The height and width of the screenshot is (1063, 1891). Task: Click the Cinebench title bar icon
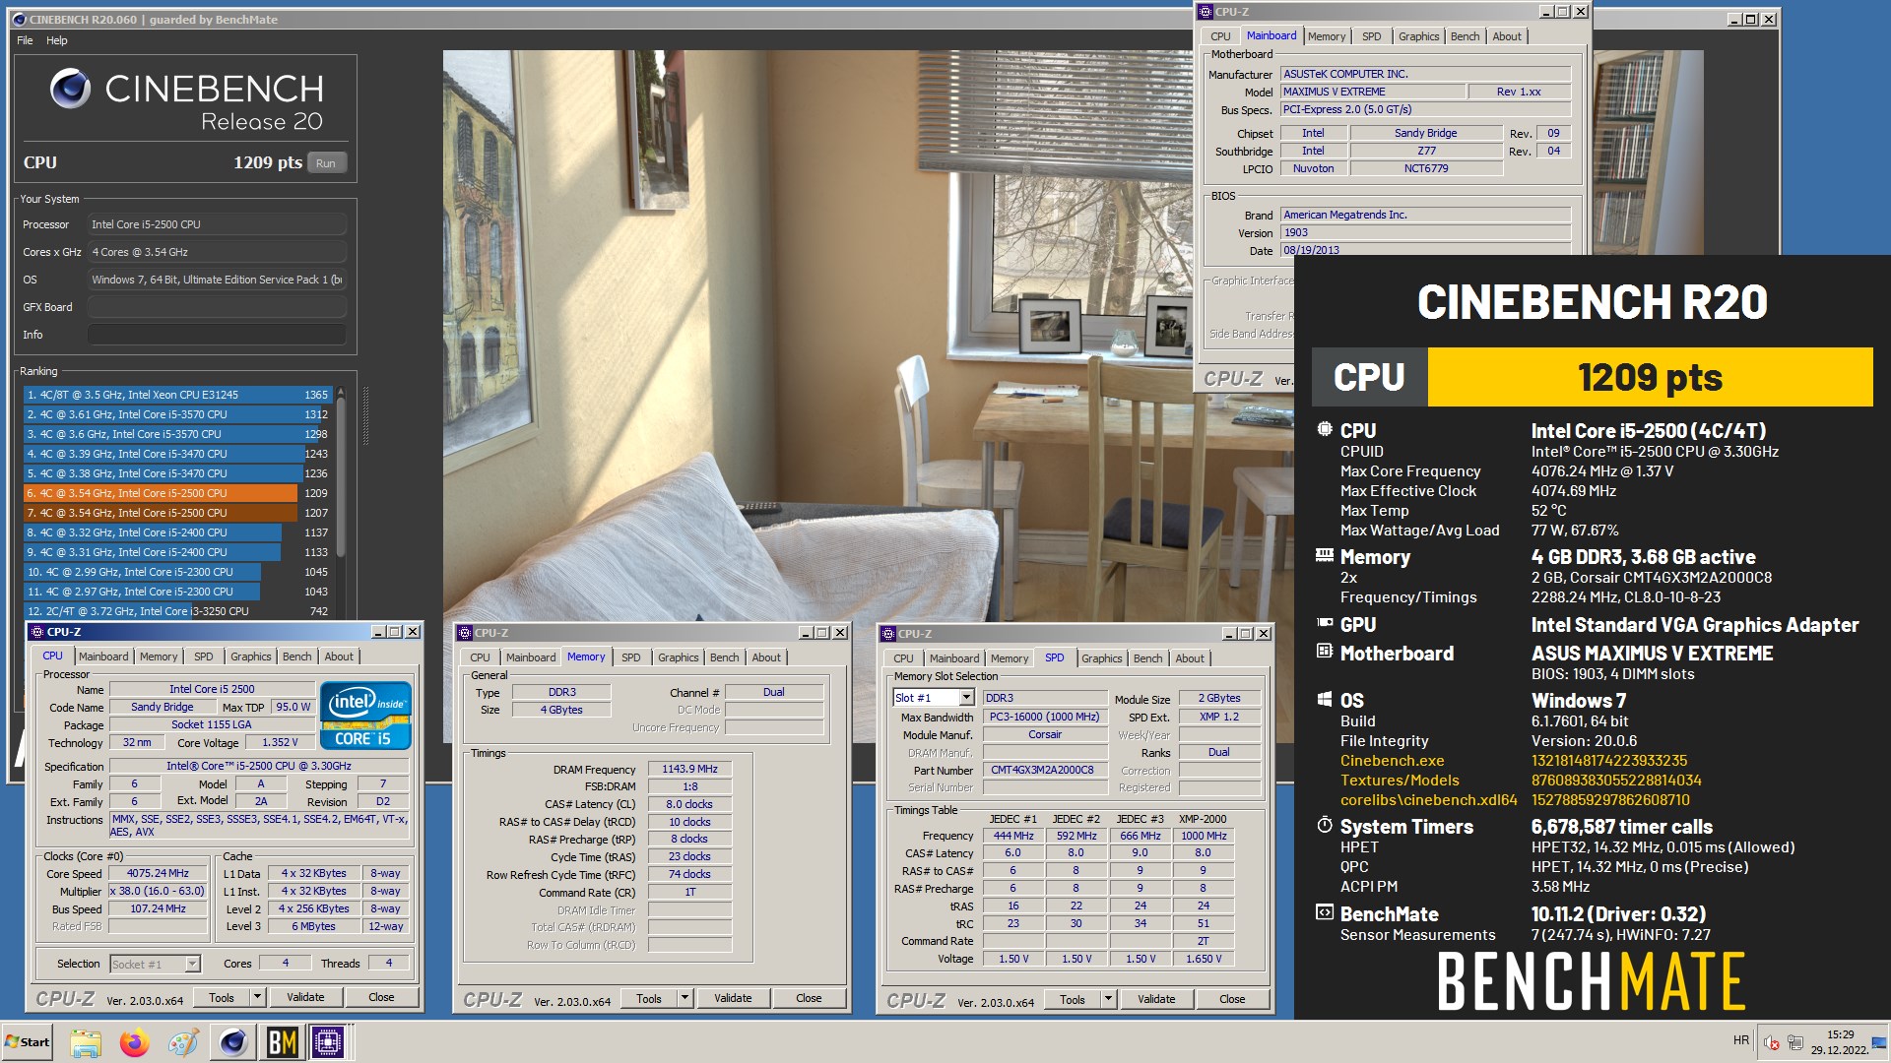click(20, 19)
